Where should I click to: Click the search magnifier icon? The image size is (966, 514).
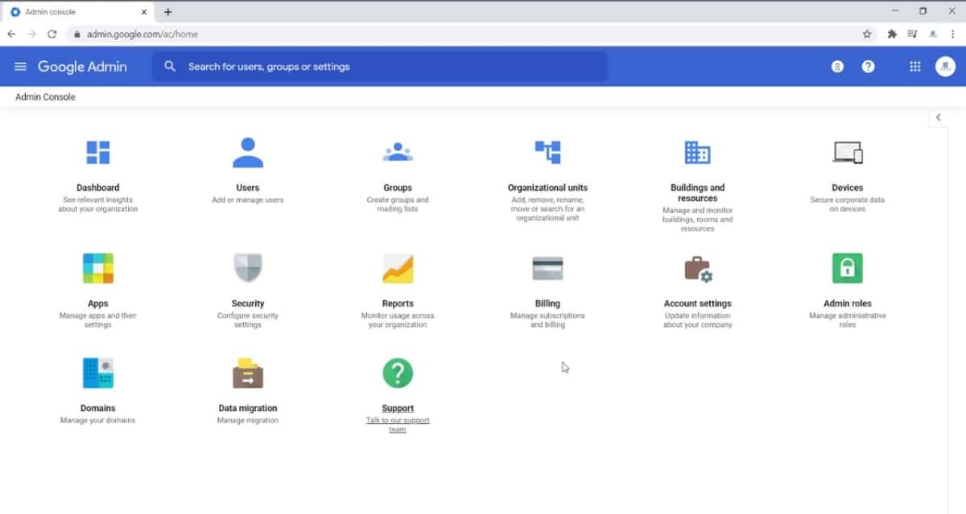pos(170,67)
